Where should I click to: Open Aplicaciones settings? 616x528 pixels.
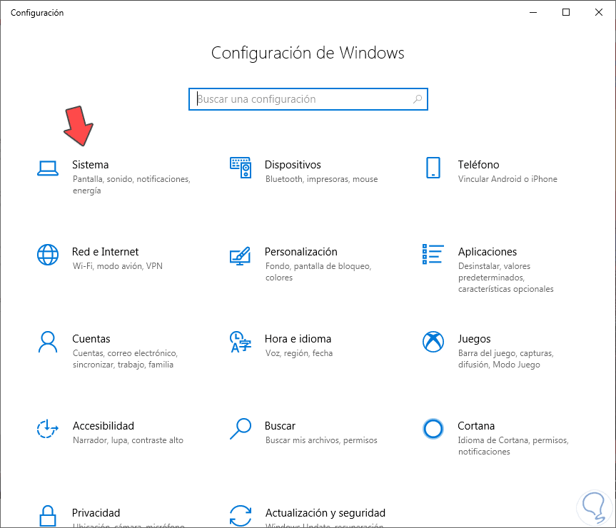(x=488, y=252)
